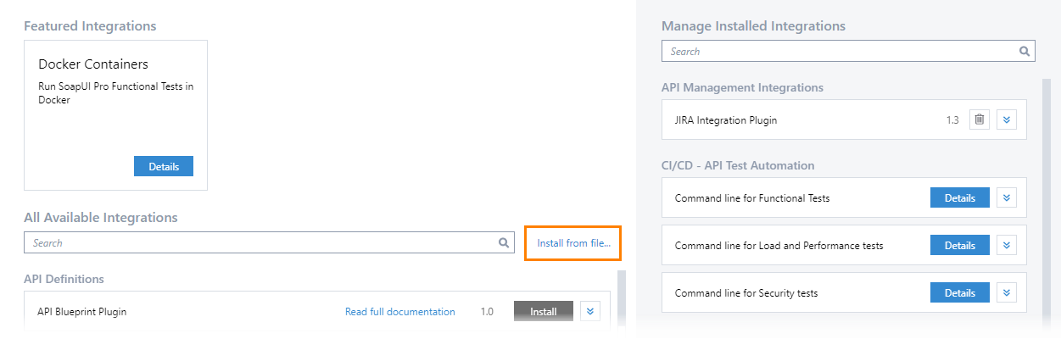Click the search magnifier in Manage Installed Integrations
Viewport: 1061px width, 339px height.
[1025, 51]
